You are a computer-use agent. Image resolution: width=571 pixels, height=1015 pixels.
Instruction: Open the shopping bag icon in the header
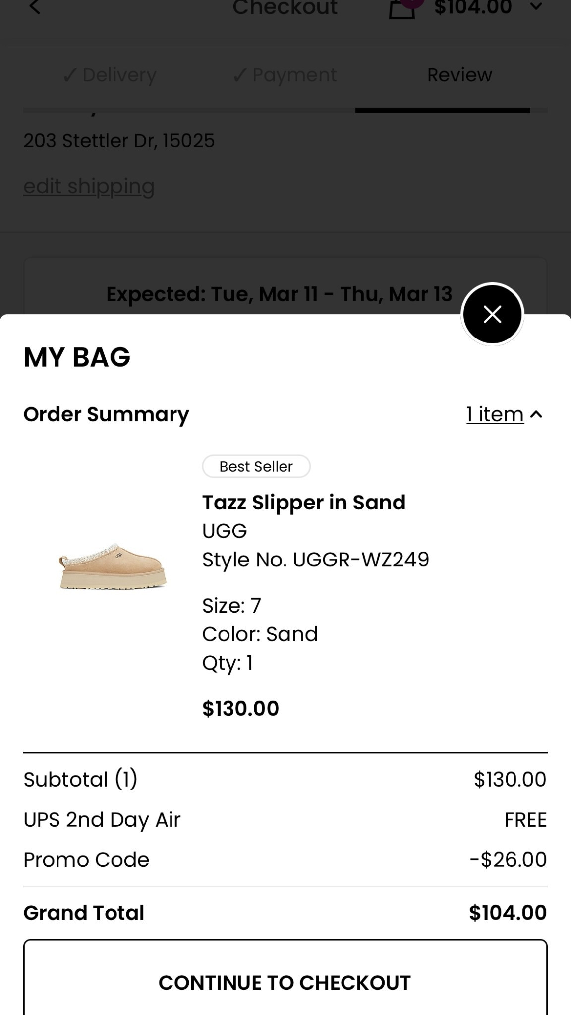401,8
